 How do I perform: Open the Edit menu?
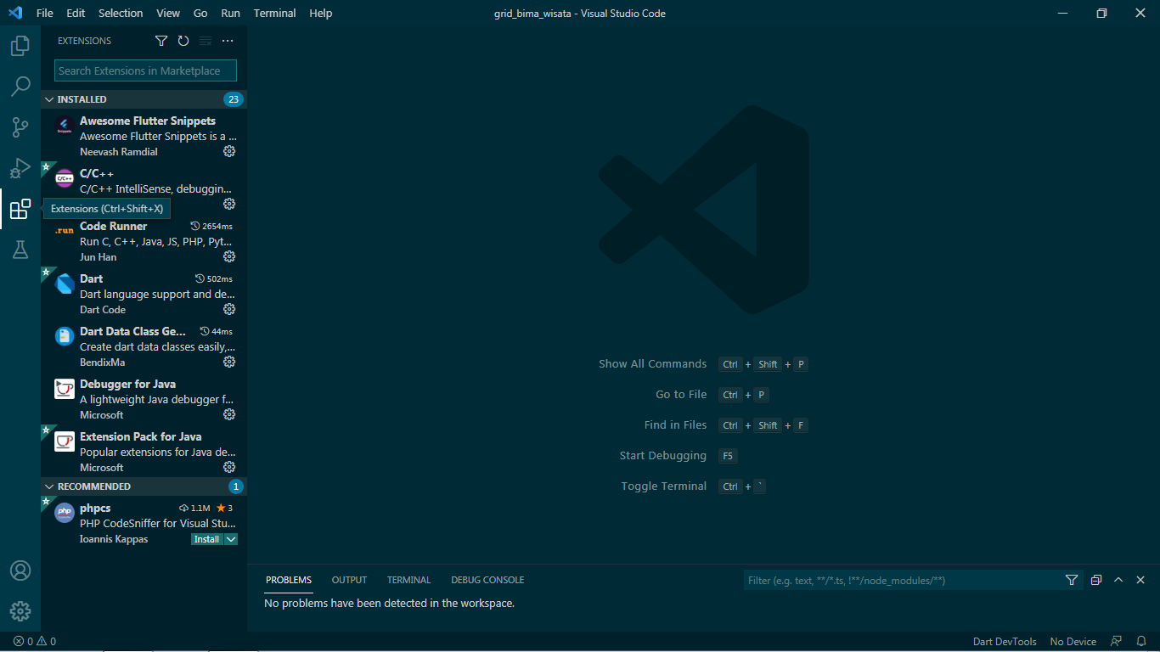tap(76, 13)
